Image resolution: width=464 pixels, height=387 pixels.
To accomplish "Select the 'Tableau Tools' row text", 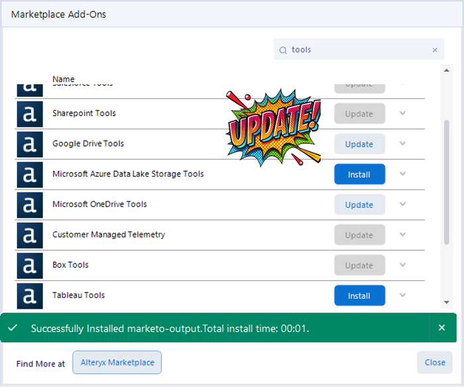I will 78,295.
